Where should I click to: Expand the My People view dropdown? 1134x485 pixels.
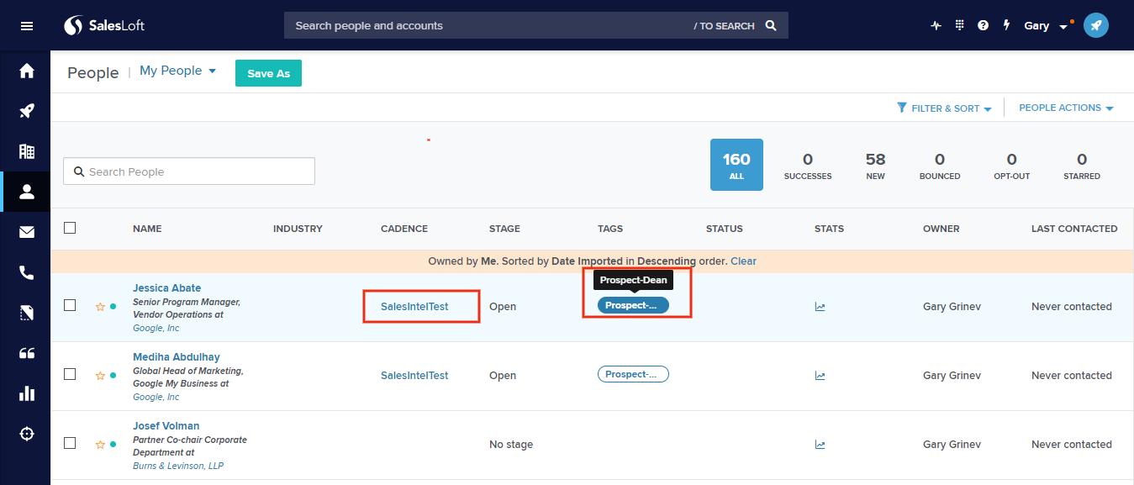pyautogui.click(x=177, y=71)
